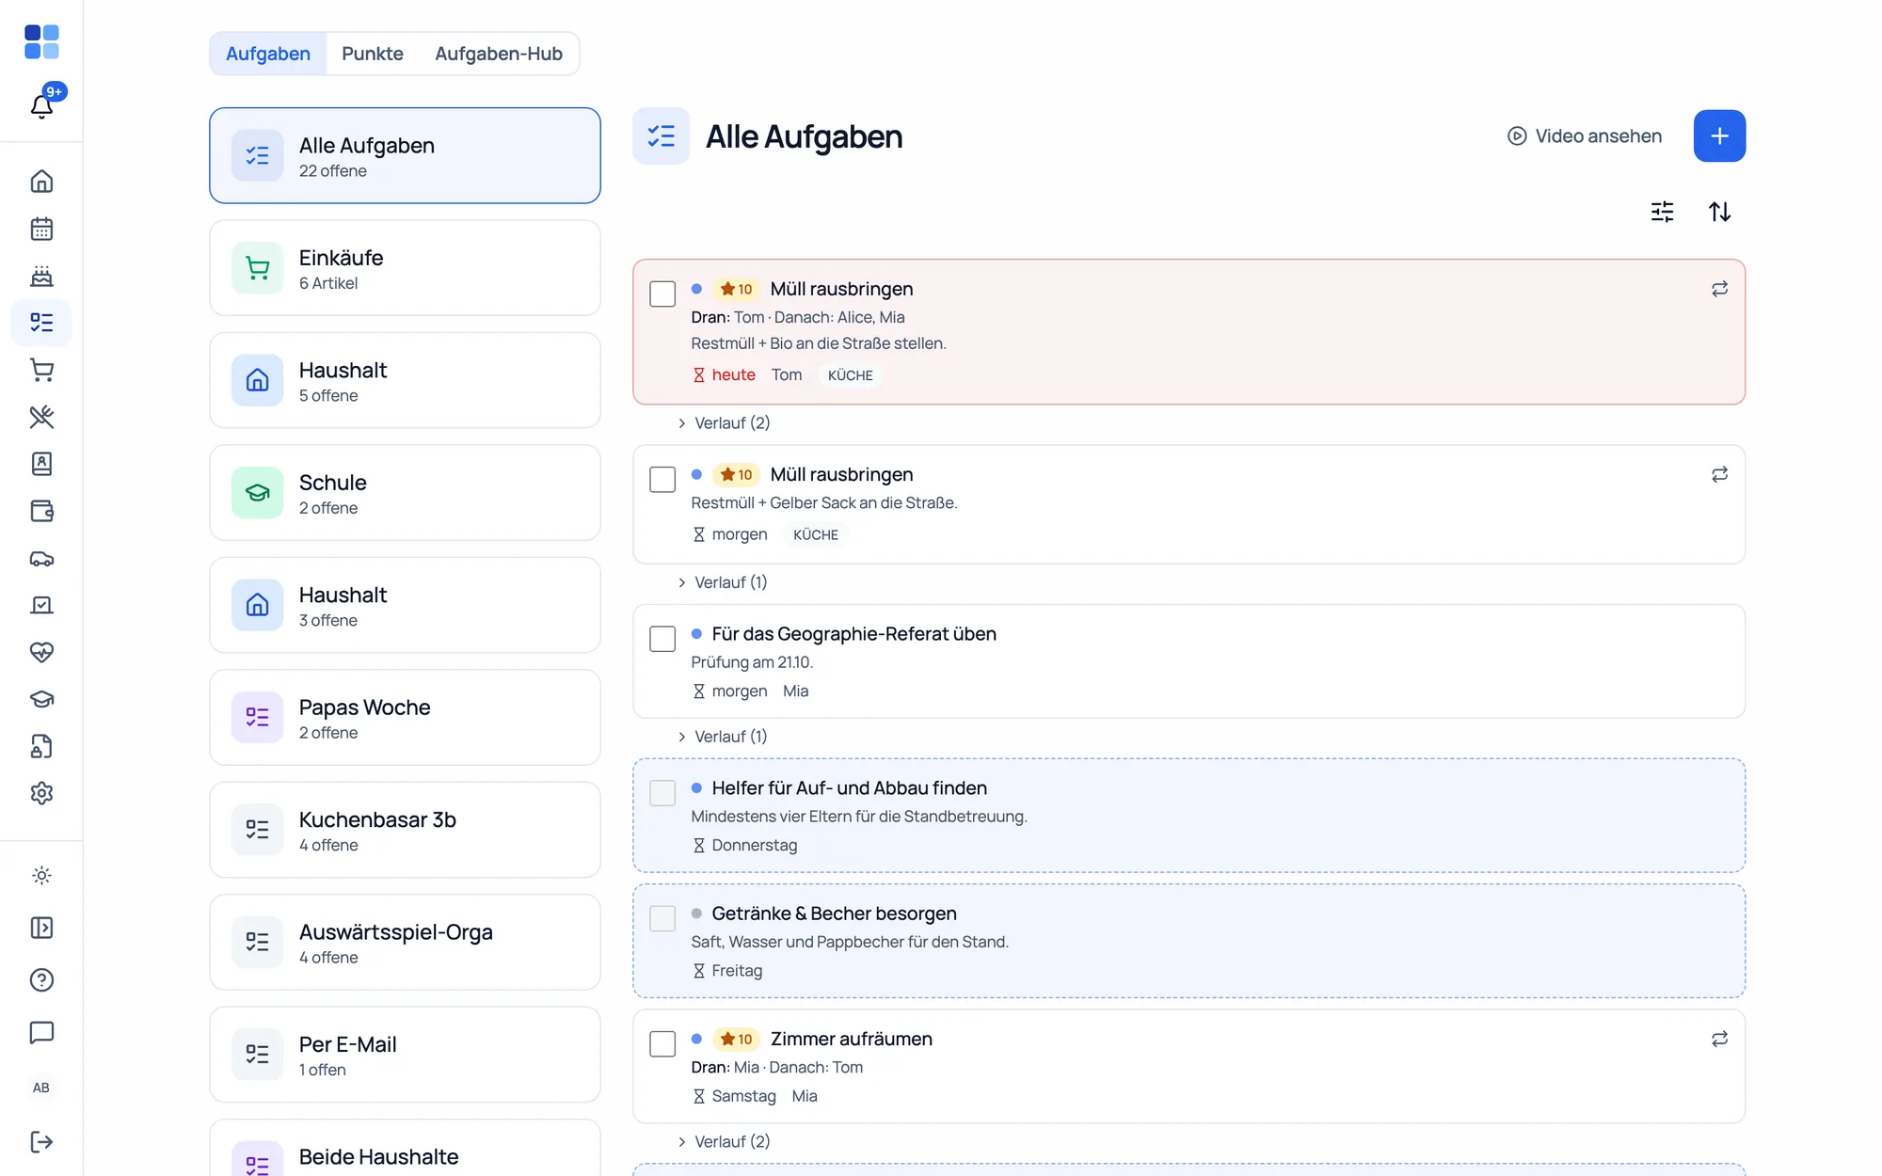Open the Schule list card
The image size is (1882, 1176).
(405, 493)
